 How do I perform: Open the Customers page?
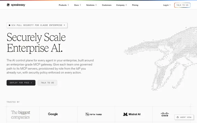pos(107,5)
